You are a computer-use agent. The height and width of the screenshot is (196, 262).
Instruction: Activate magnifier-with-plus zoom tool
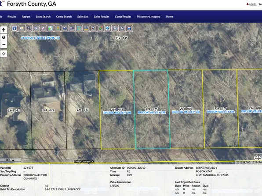click(29, 28)
